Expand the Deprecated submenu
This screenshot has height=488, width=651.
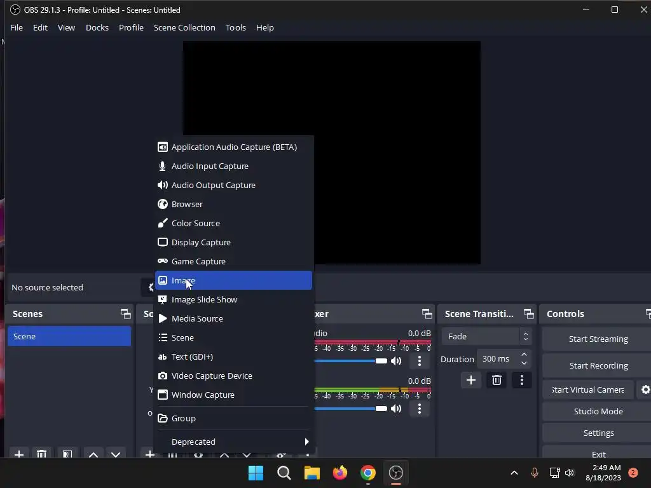(233, 442)
